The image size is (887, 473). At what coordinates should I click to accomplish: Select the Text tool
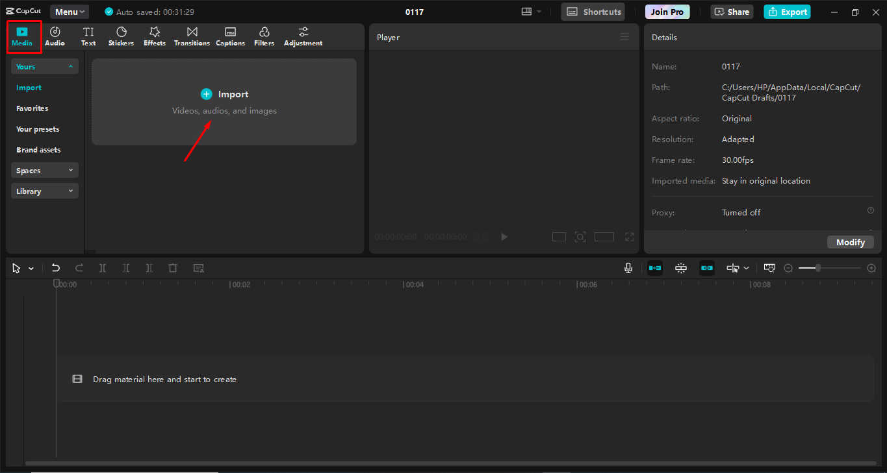88,36
